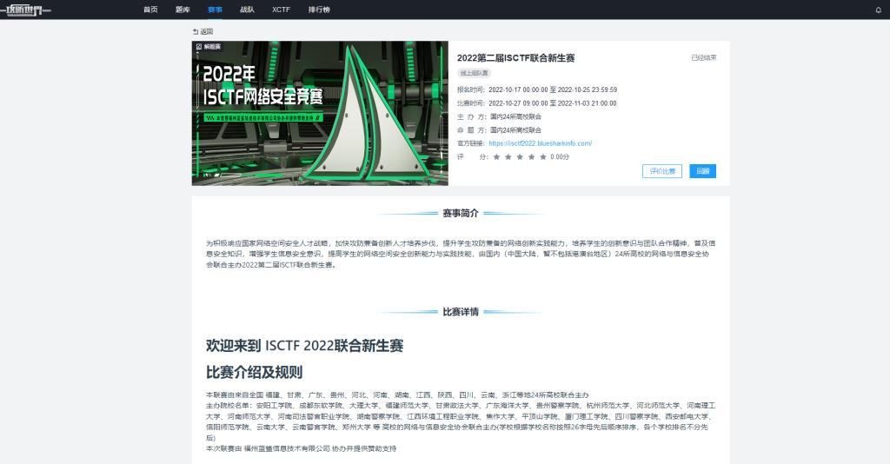Open the 排行榜 leaderboard tab

318,10
